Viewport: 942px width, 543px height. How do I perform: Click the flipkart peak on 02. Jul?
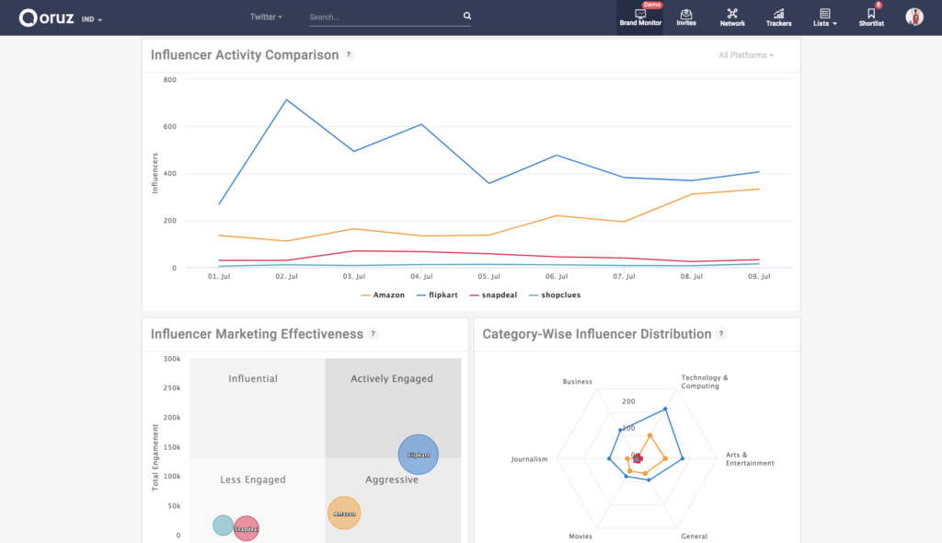287,99
